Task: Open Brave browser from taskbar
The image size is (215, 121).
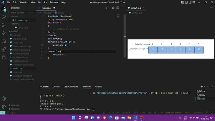Action: click(104, 118)
